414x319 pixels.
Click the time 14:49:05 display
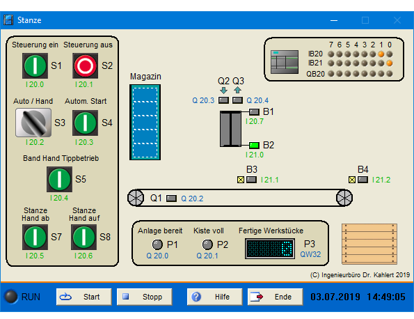(386, 297)
